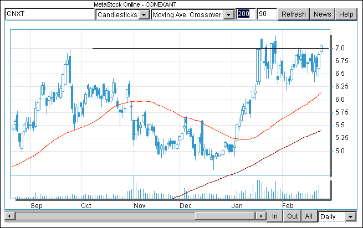This screenshot has height=228, width=363.
Task: Click the 6.0 price axis label
Action: pyautogui.click(x=340, y=100)
